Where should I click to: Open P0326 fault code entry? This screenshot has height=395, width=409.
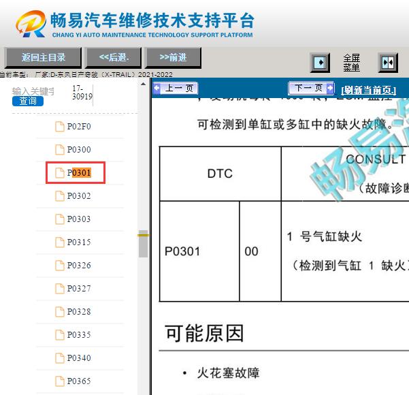[79, 266]
